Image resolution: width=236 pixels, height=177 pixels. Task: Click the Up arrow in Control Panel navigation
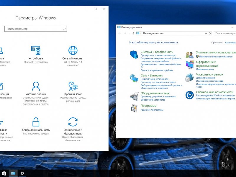coord(133,33)
